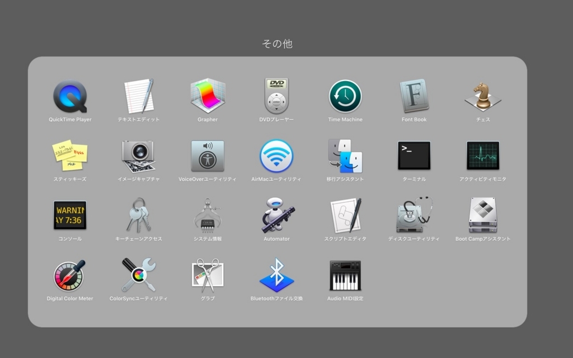Open VoiceOverユーティリティ icon
This screenshot has height=358, width=573.
208,156
